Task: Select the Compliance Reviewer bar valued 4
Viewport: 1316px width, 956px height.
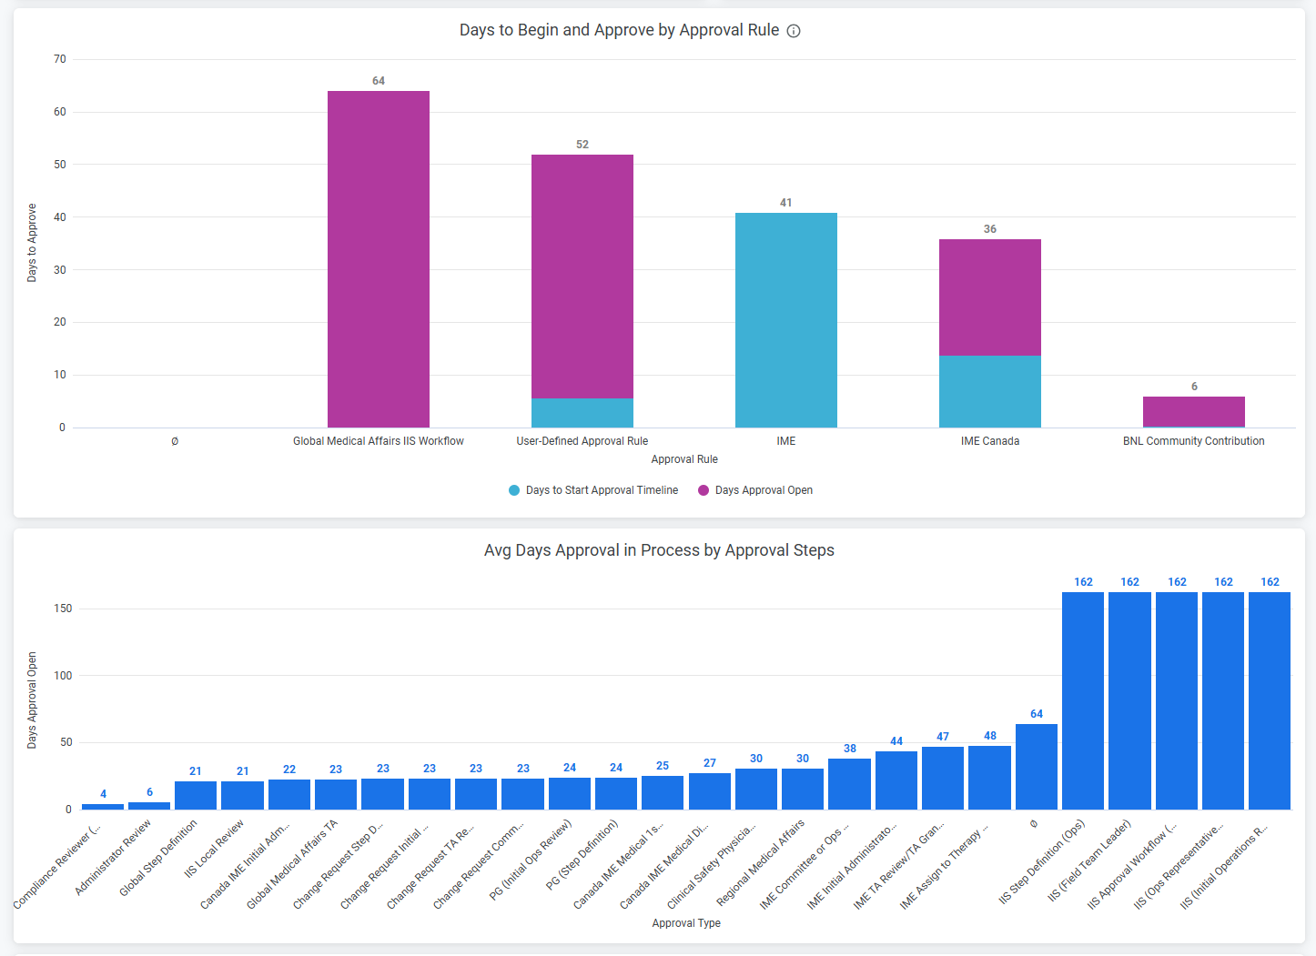Action: coord(103,807)
